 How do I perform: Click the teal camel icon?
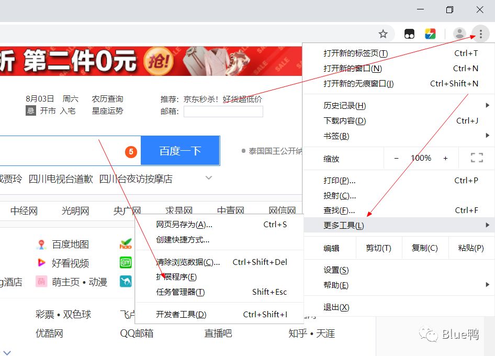click(126, 281)
